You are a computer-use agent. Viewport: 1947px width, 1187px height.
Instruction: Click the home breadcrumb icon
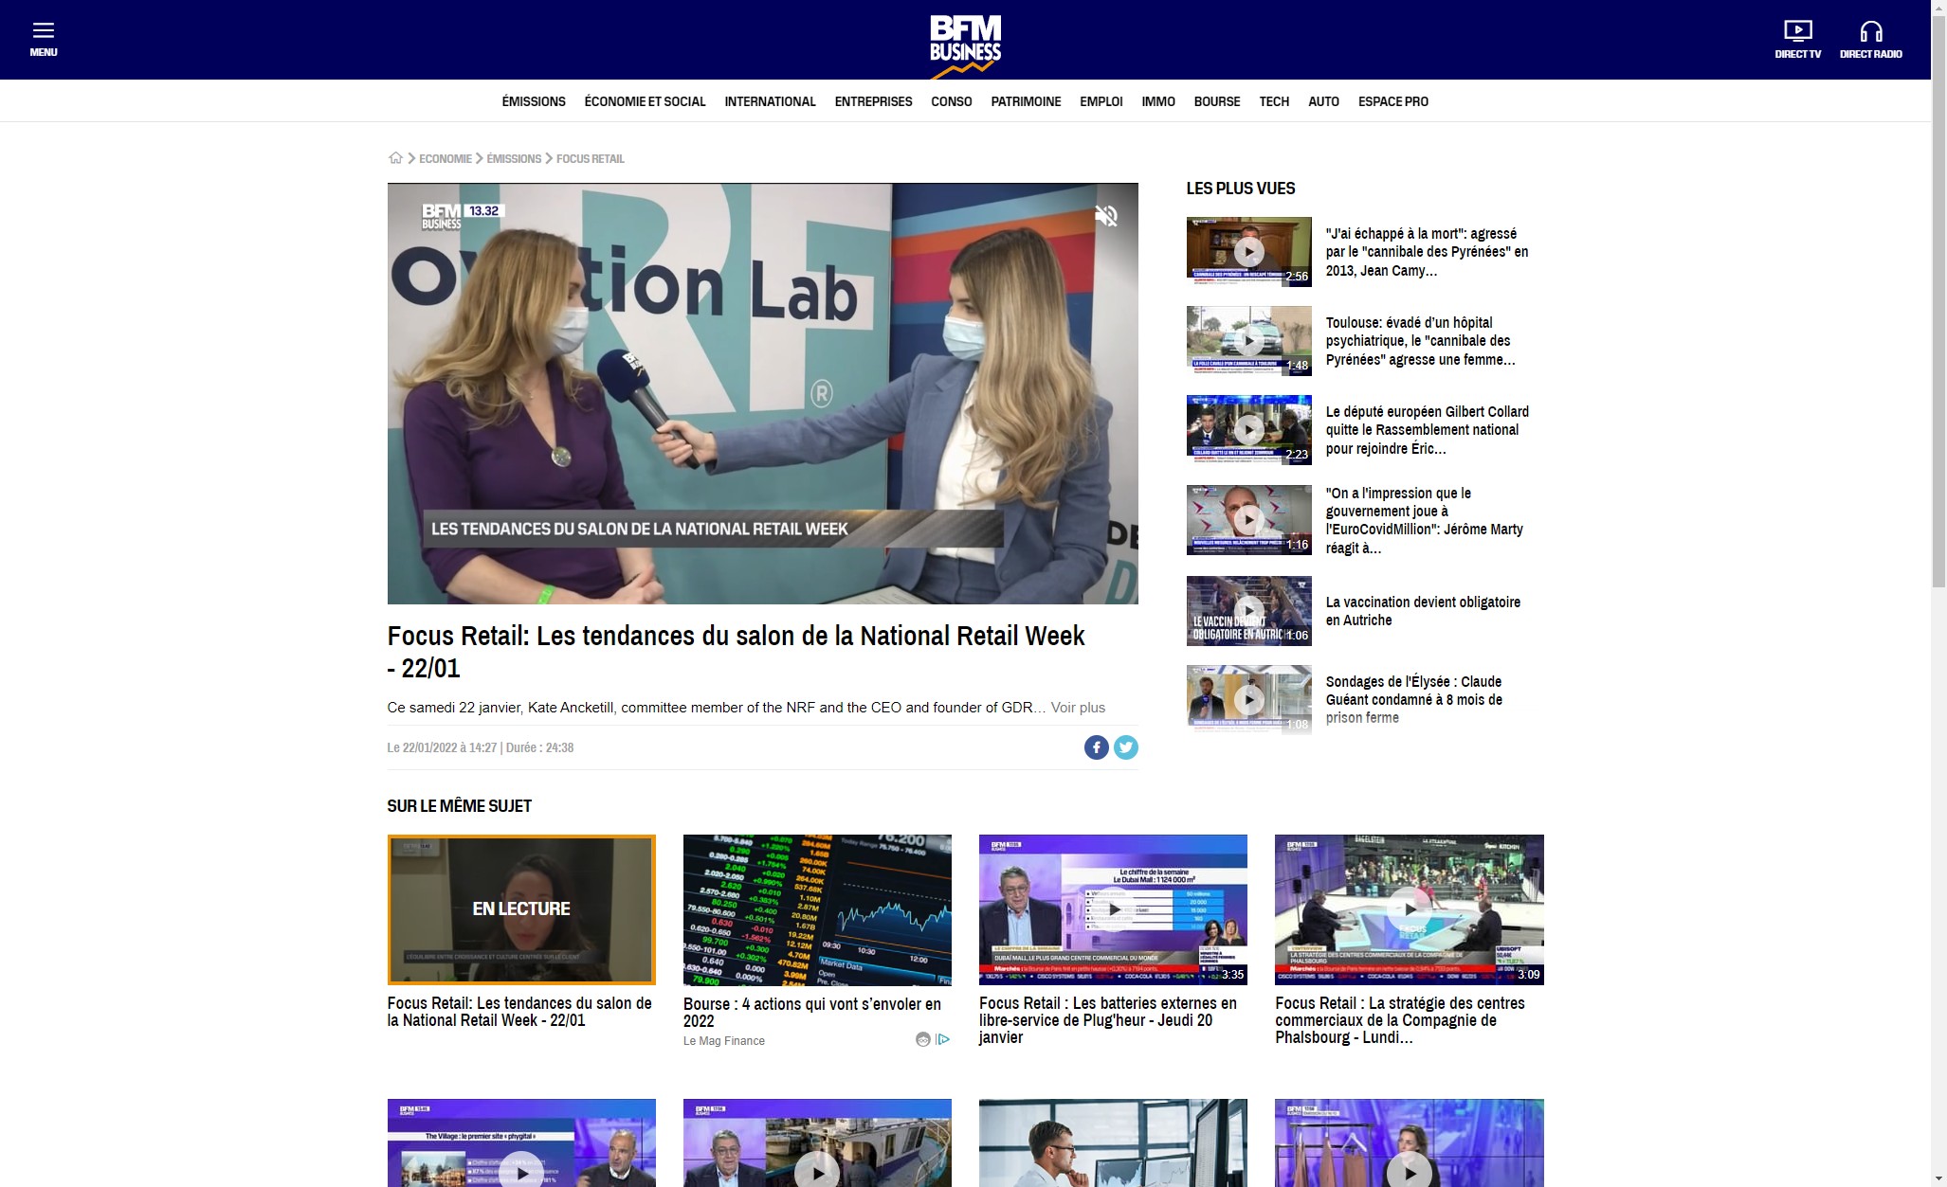tap(395, 158)
